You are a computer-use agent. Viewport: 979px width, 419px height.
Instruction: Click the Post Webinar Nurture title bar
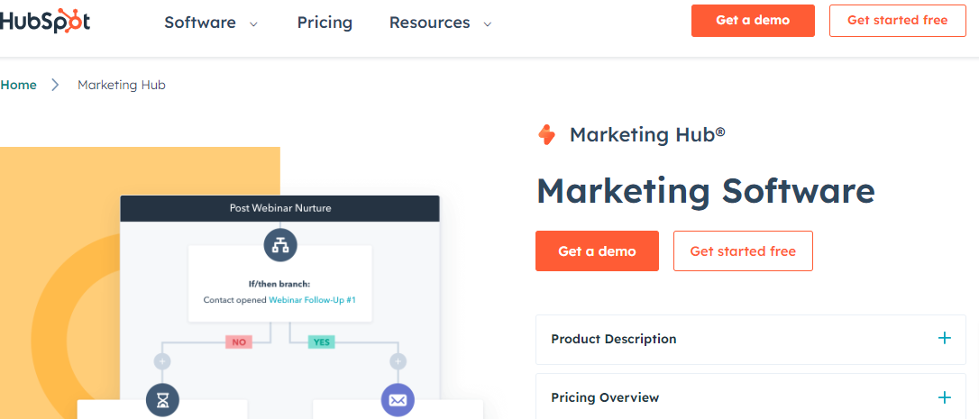coord(279,208)
